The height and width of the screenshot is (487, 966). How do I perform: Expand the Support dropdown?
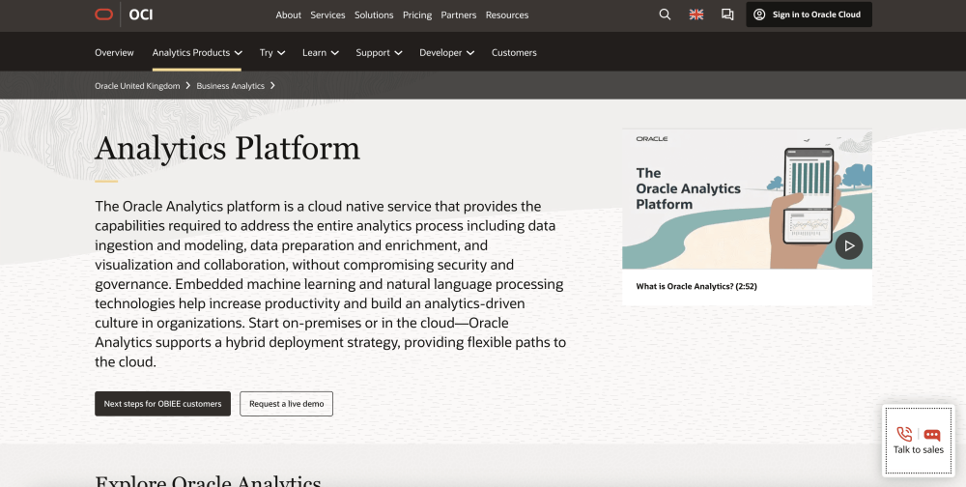point(379,52)
